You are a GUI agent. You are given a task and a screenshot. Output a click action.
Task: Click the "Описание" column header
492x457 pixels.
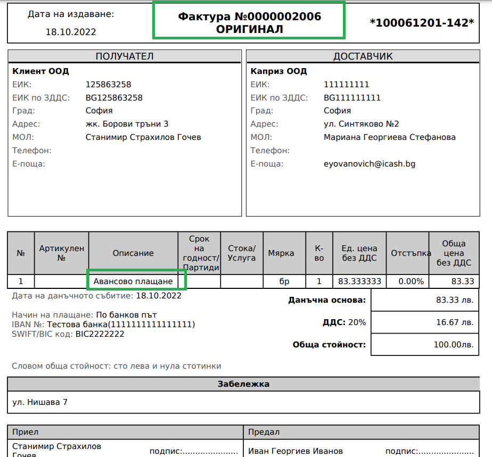pos(133,253)
